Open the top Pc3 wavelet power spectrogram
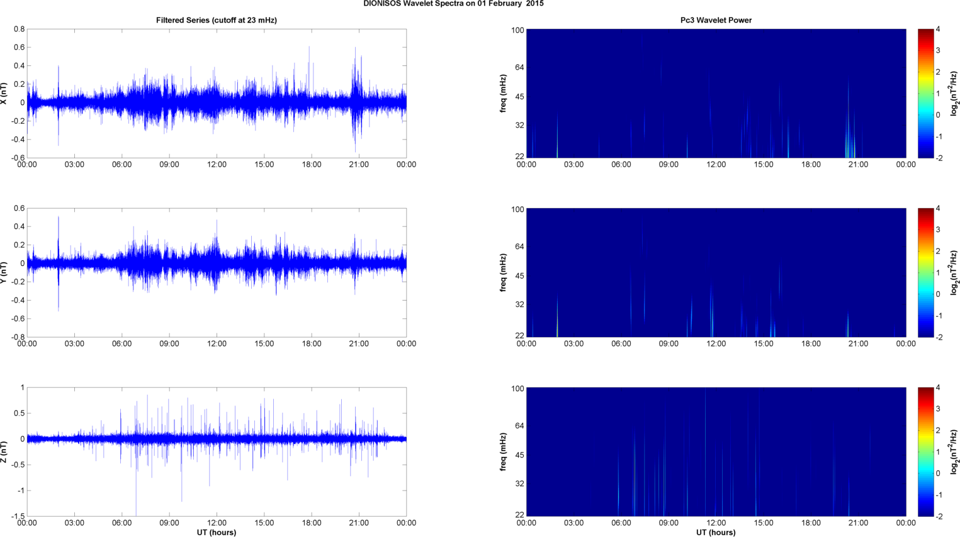The width and height of the screenshot is (960, 537). 716,93
